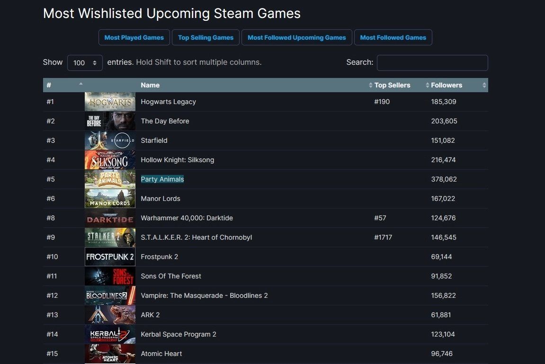Select Top Sellers value #57
The width and height of the screenshot is (545, 364).
(x=380, y=218)
